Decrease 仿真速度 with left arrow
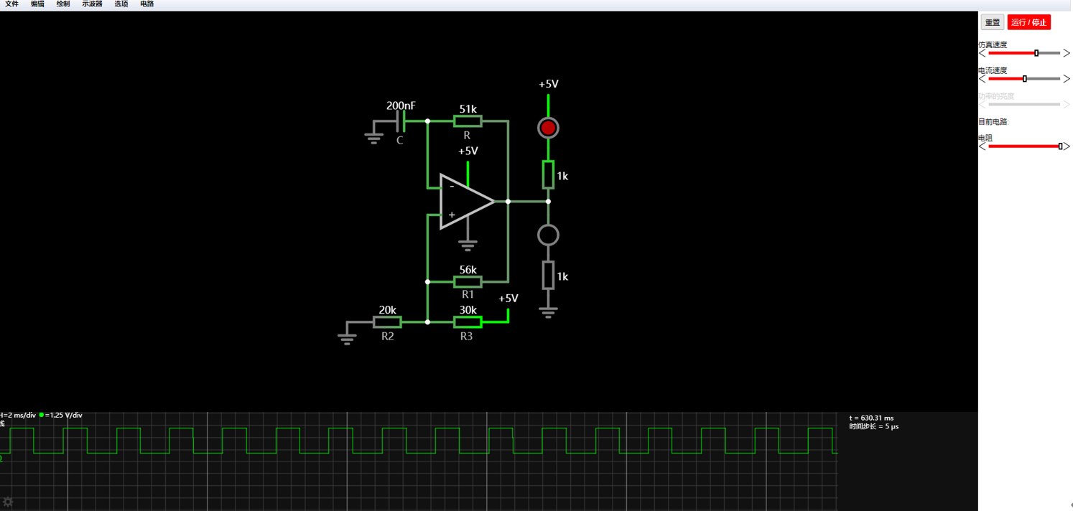The image size is (1073, 511). point(983,53)
